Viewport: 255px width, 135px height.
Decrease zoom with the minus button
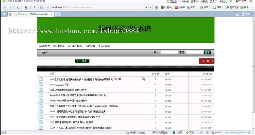click(228, 132)
